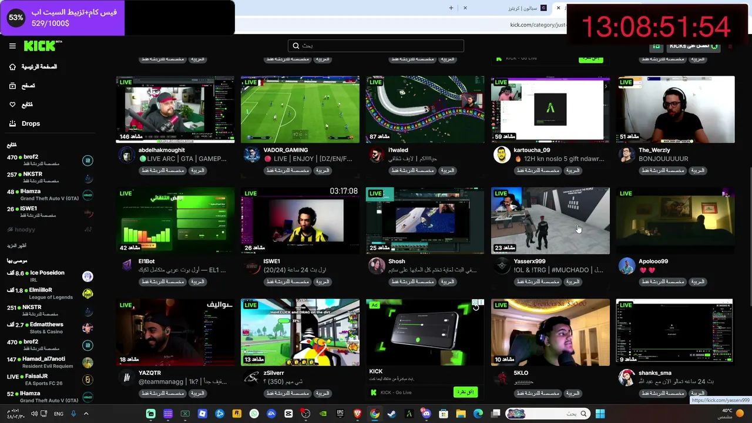Click the العربية tag under El1Bot
Screen dimensions: 752x423
point(197,282)
